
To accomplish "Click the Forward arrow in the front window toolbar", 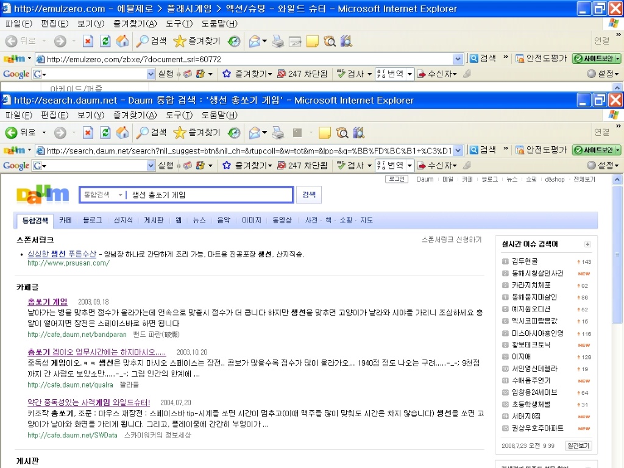I will coord(60,132).
